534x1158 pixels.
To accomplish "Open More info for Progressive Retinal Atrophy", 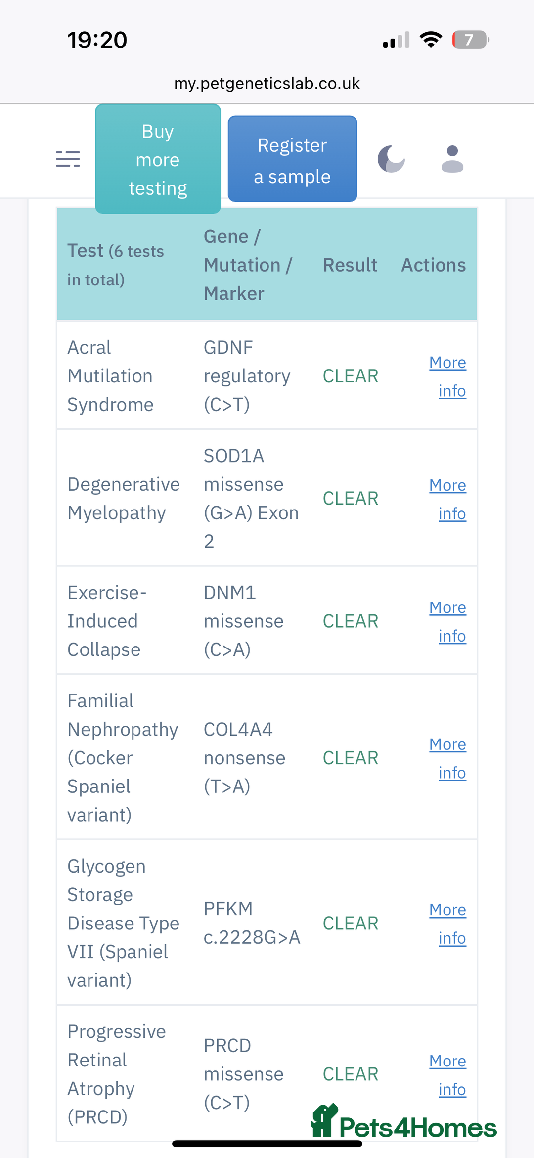I will point(448,1074).
